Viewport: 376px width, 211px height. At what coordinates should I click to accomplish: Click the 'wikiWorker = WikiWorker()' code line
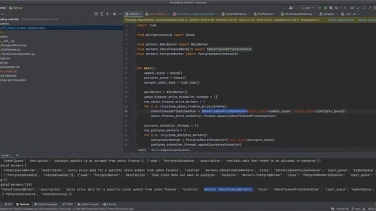point(166,92)
